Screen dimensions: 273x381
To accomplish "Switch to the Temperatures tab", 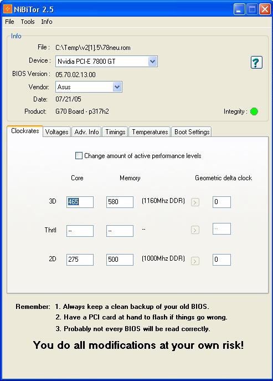I will pyautogui.click(x=150, y=132).
